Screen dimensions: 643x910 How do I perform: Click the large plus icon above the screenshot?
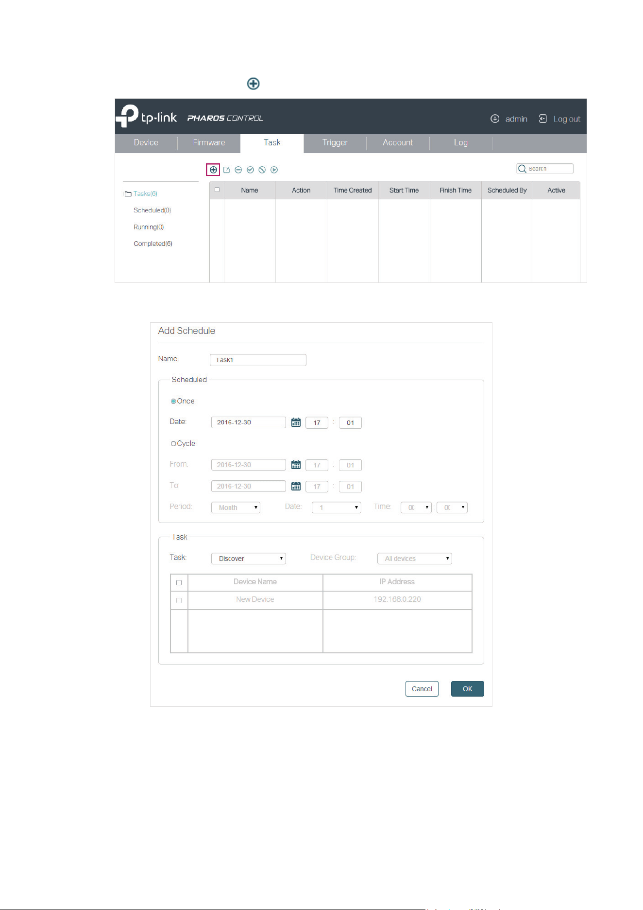(254, 84)
